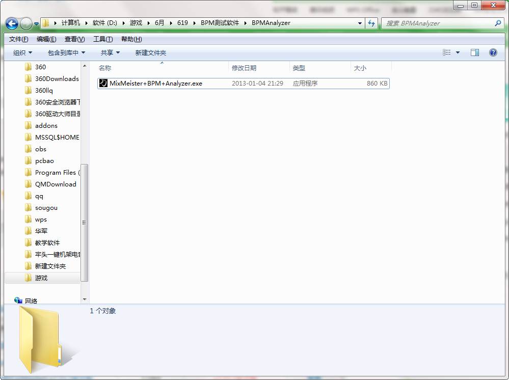Click the change view icon

pos(447,52)
